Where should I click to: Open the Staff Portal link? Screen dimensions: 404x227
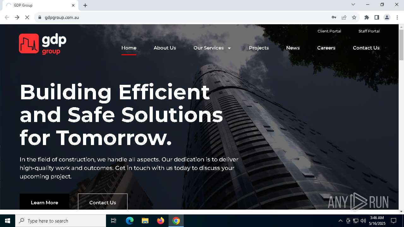(x=369, y=31)
